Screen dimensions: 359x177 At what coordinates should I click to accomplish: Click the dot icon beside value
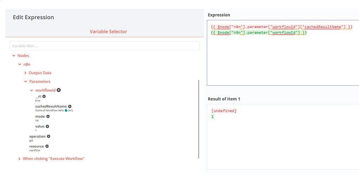click(47, 126)
